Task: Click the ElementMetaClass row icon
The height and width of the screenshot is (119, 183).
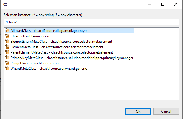Action: click(8, 47)
